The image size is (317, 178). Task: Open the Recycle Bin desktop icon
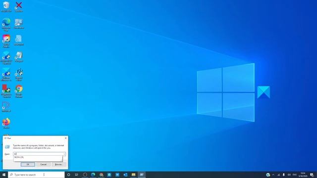point(6,6)
